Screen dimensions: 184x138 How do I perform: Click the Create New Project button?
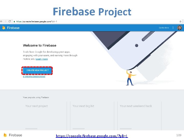tap(37, 70)
